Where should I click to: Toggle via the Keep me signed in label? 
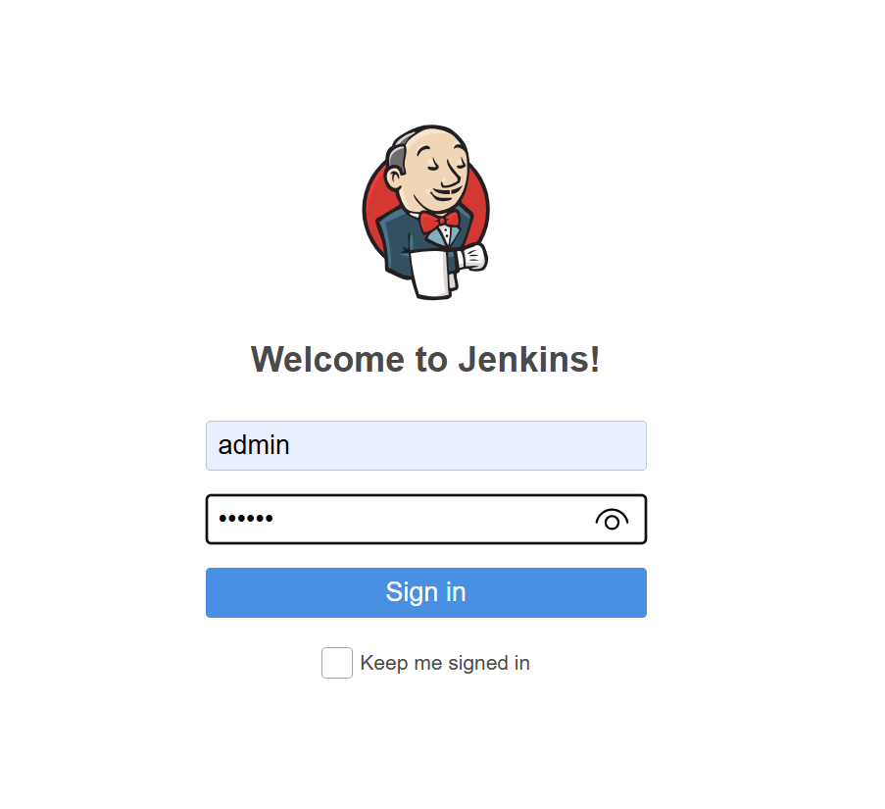tap(445, 663)
